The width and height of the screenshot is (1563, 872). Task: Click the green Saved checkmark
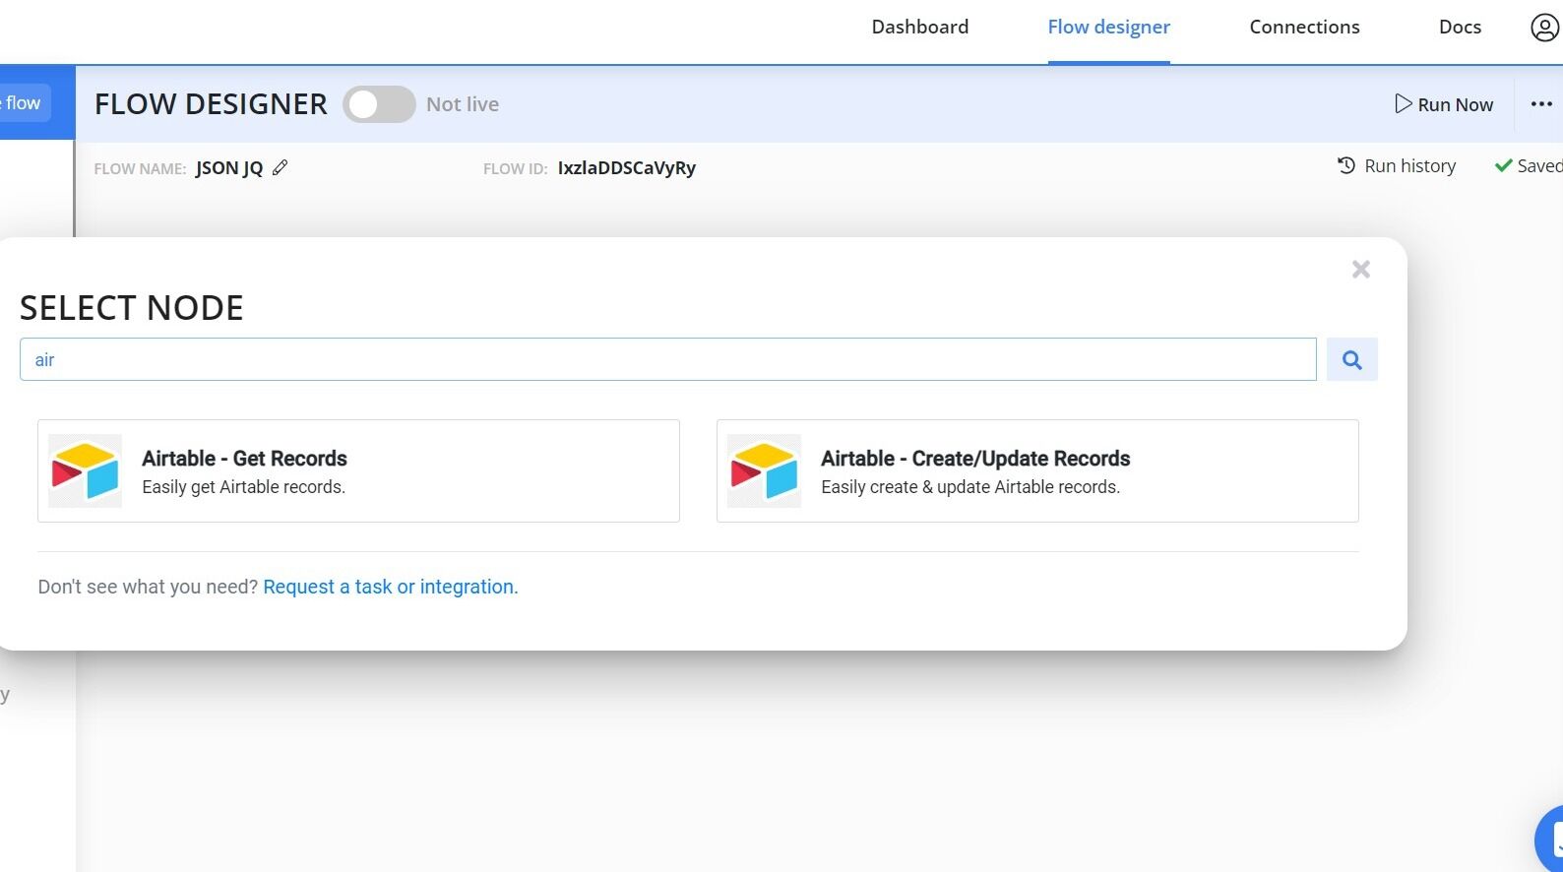pyautogui.click(x=1503, y=166)
